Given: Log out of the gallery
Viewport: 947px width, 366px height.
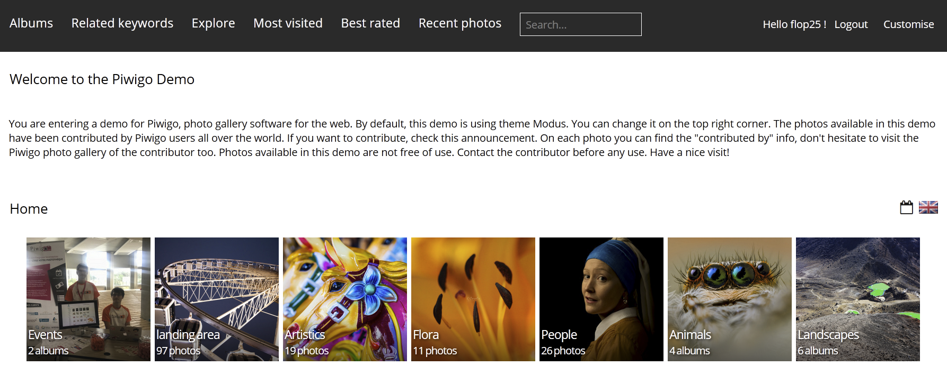Looking at the screenshot, I should 851,24.
